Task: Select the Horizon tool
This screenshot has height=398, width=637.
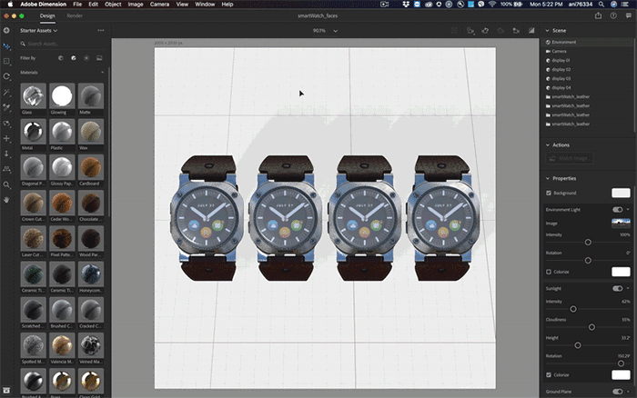Action: [6, 169]
